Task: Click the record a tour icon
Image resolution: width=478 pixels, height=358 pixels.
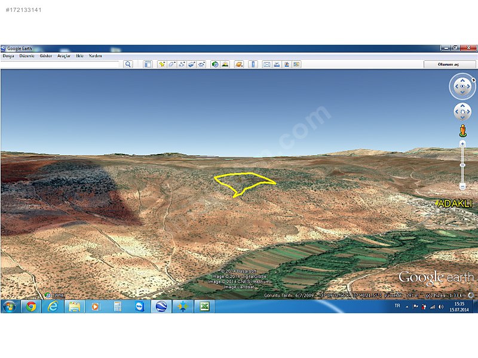Action: pos(201,64)
